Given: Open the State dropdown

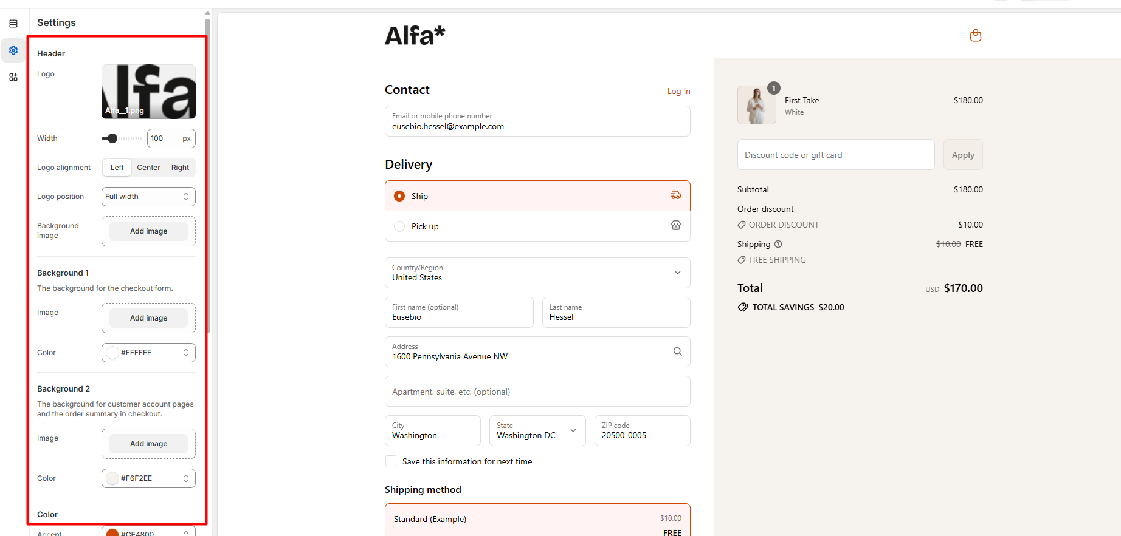Looking at the screenshot, I should (x=537, y=430).
